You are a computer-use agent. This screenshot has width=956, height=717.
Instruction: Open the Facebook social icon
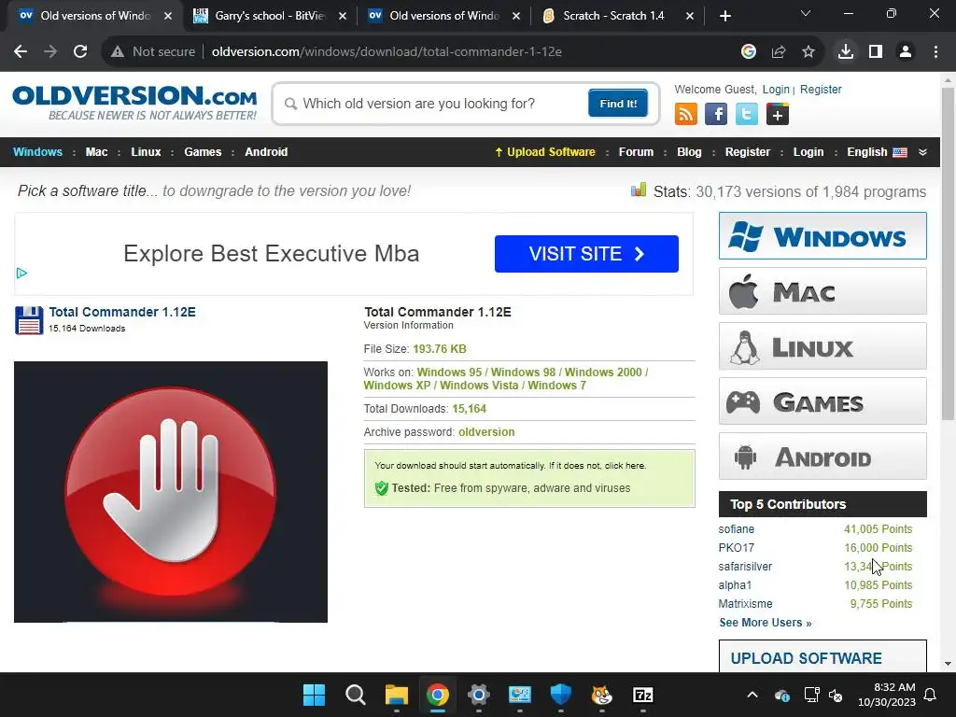click(x=716, y=114)
